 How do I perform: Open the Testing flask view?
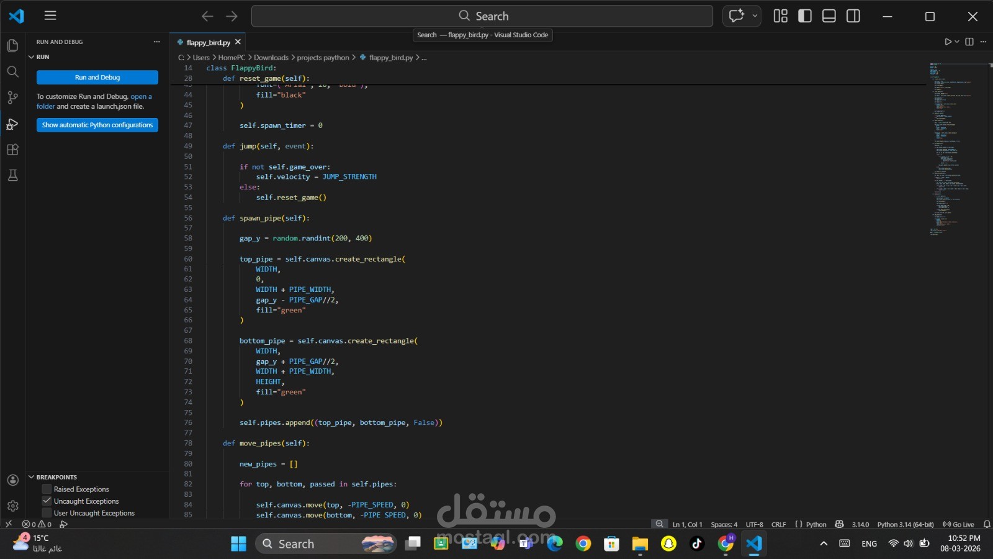click(x=12, y=176)
